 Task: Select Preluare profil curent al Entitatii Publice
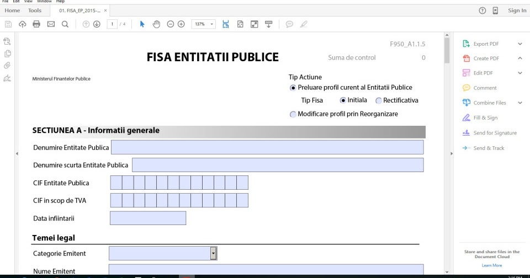click(x=293, y=88)
